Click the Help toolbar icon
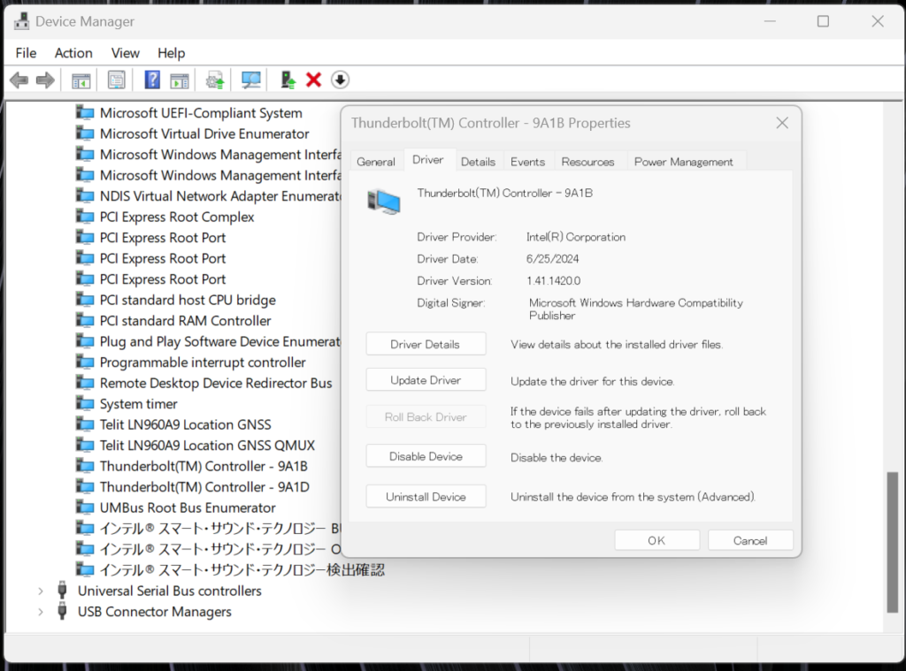The image size is (906, 671). (x=152, y=80)
